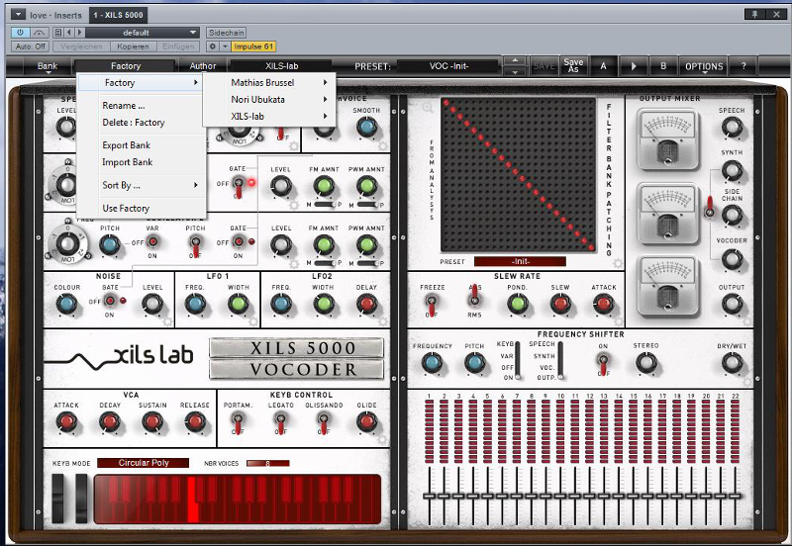Click the Auto: Off button
The width and height of the screenshot is (792, 546).
tap(31, 46)
